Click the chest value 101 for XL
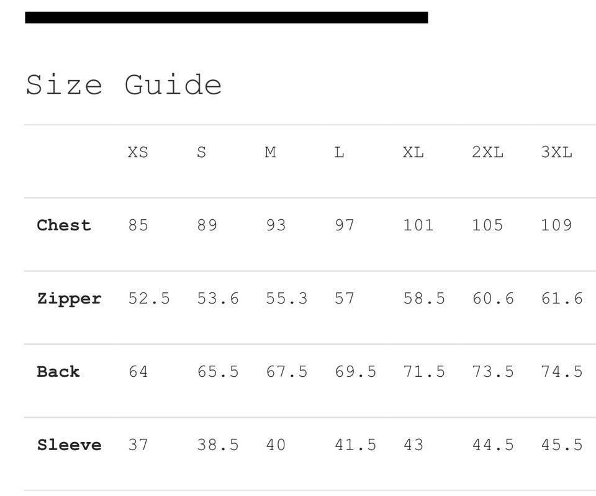Image resolution: width=596 pixels, height=496 pixels. click(418, 225)
